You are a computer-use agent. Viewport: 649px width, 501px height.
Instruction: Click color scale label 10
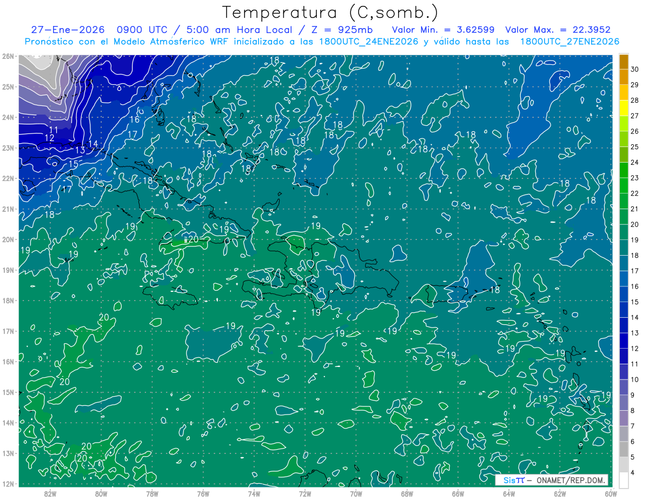[635, 379]
